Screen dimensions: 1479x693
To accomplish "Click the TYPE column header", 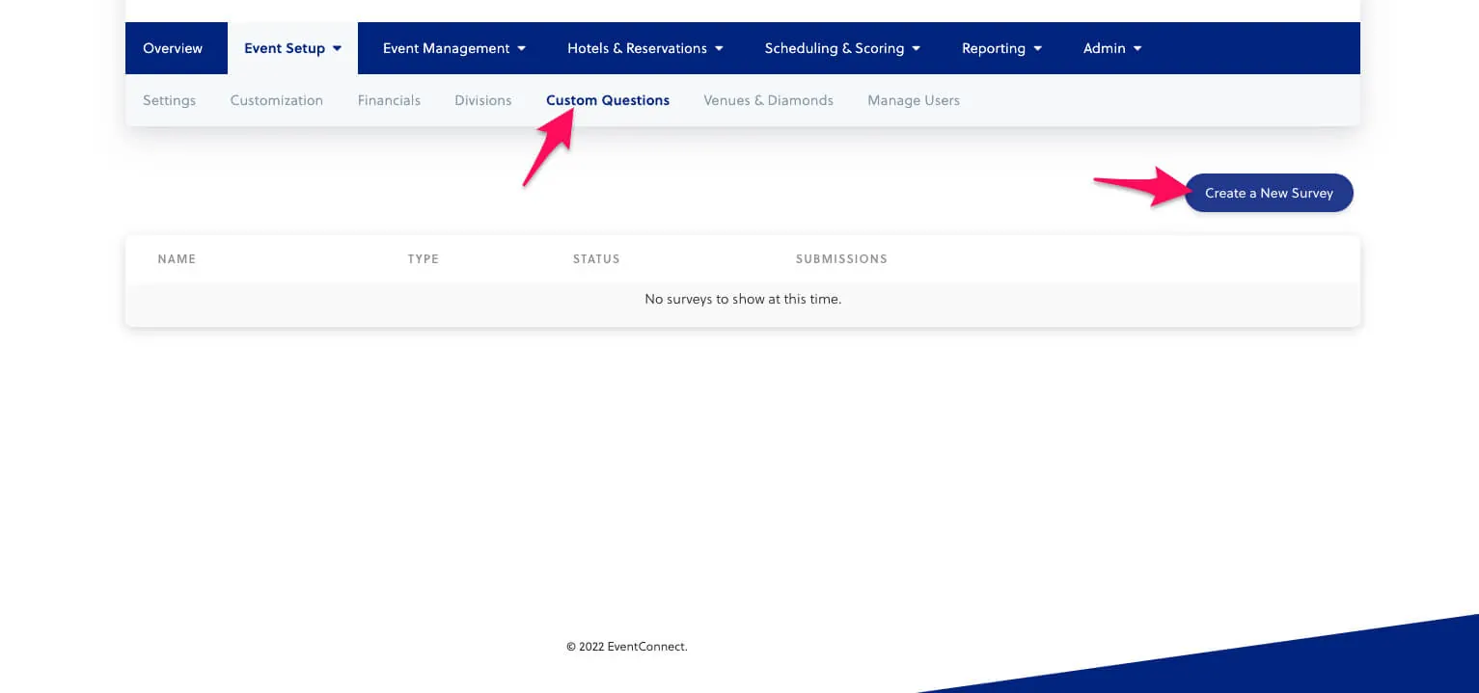I will [x=424, y=259].
